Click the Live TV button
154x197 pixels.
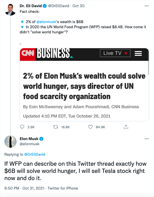pos(115,53)
